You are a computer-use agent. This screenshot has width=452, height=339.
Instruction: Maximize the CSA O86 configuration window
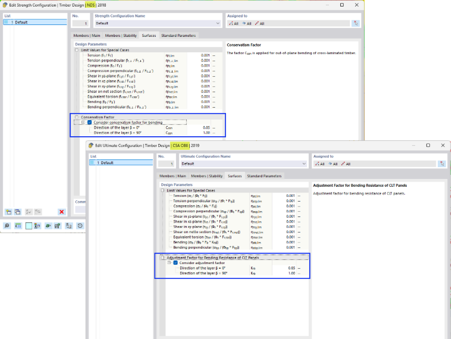point(428,145)
